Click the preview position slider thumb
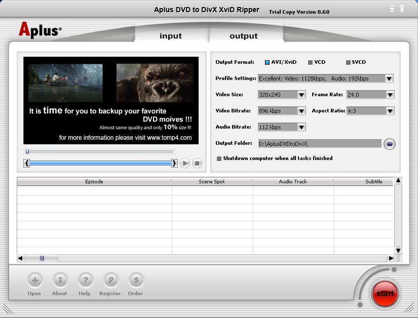The width and height of the screenshot is (418, 318). (27, 151)
